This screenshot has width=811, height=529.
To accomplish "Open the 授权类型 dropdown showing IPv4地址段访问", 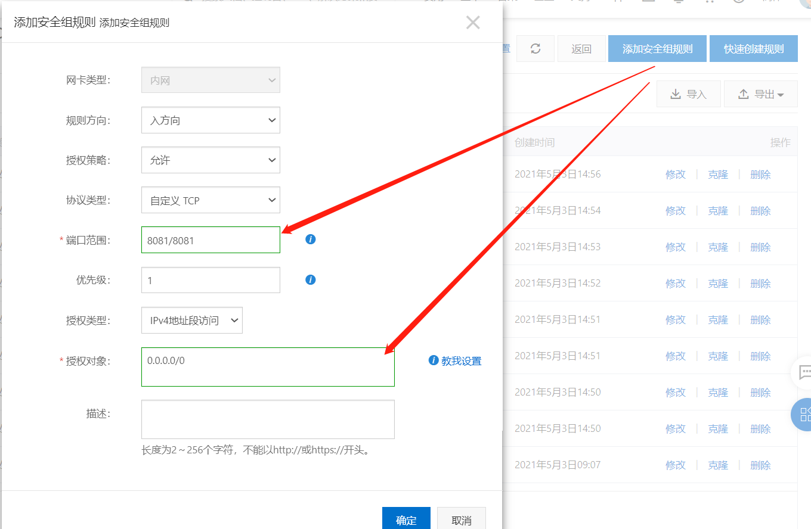I will click(192, 320).
